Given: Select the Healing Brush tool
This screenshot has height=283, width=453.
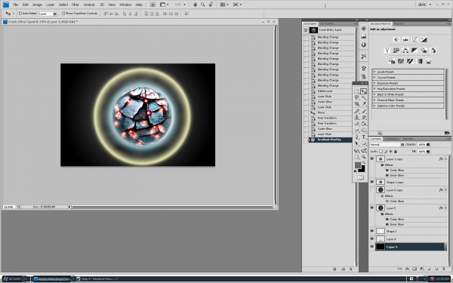Looking at the screenshot, I should 357,111.
